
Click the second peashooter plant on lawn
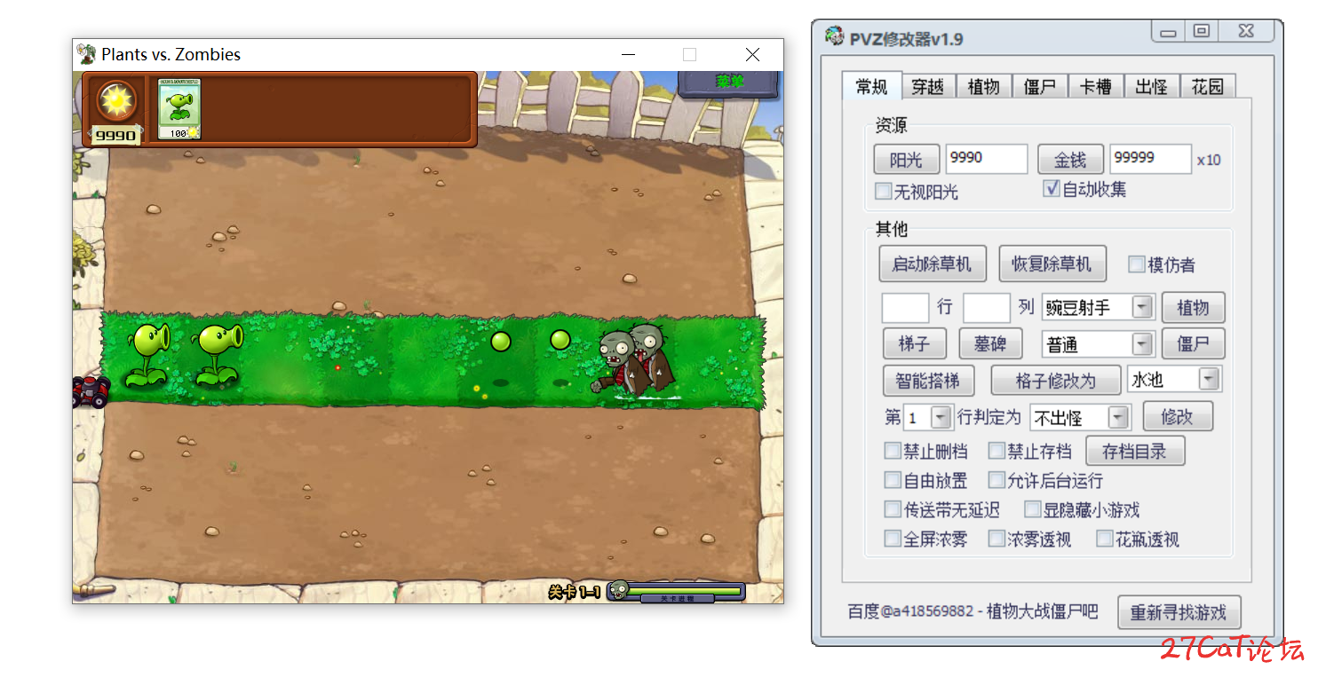218,355
